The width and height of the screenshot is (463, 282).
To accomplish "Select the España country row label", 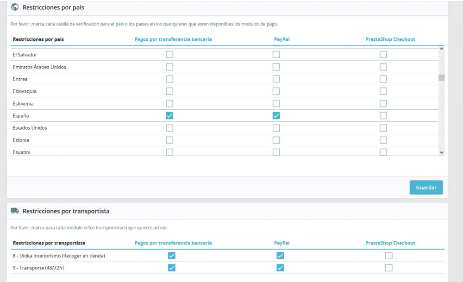I will click(x=21, y=116).
